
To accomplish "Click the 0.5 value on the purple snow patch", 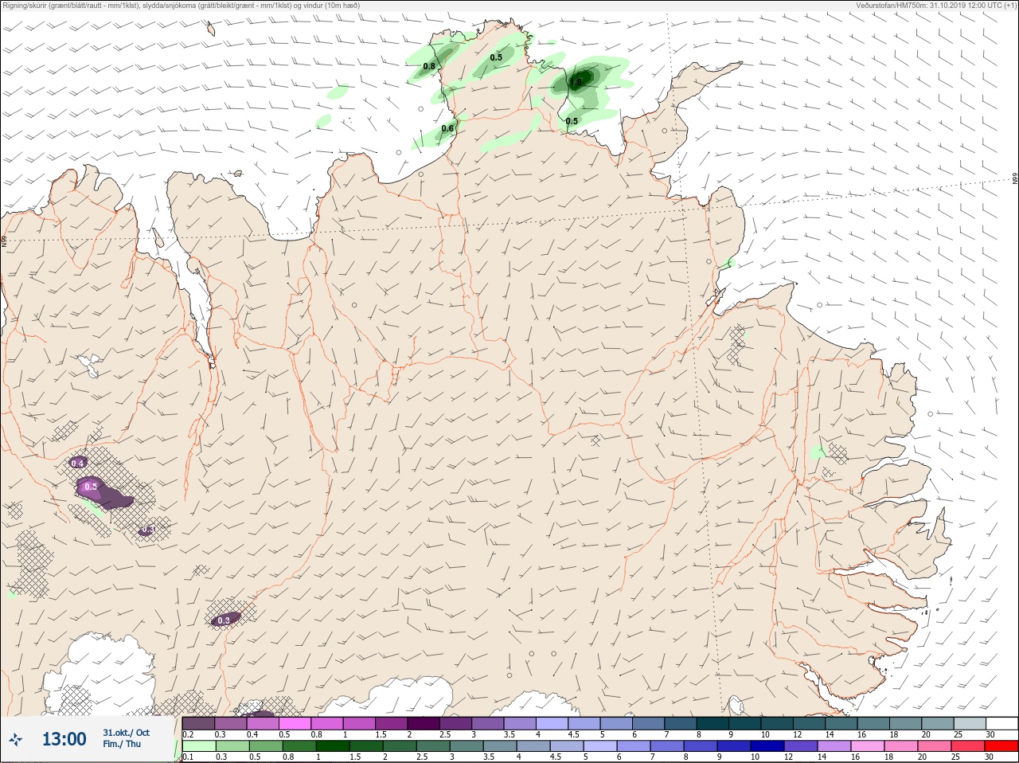I will coord(91,487).
